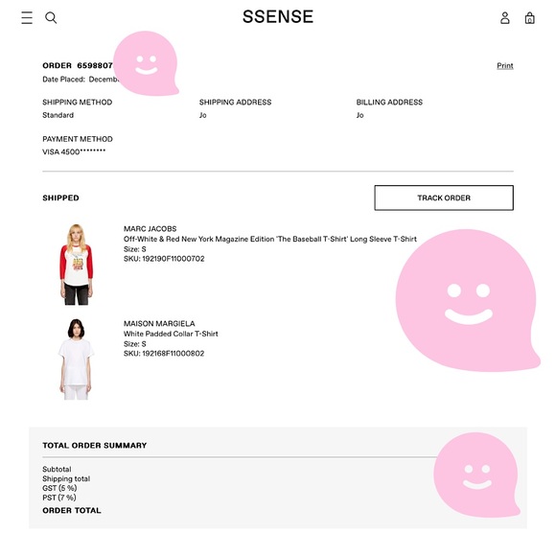The height and width of the screenshot is (556, 556).
Task: Click the SHIPPED status heading
Action: coord(60,197)
